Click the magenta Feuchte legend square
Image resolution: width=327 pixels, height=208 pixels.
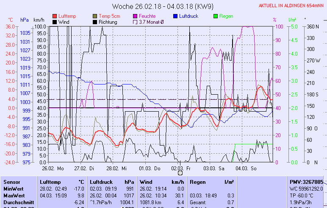pyautogui.click(x=135, y=16)
